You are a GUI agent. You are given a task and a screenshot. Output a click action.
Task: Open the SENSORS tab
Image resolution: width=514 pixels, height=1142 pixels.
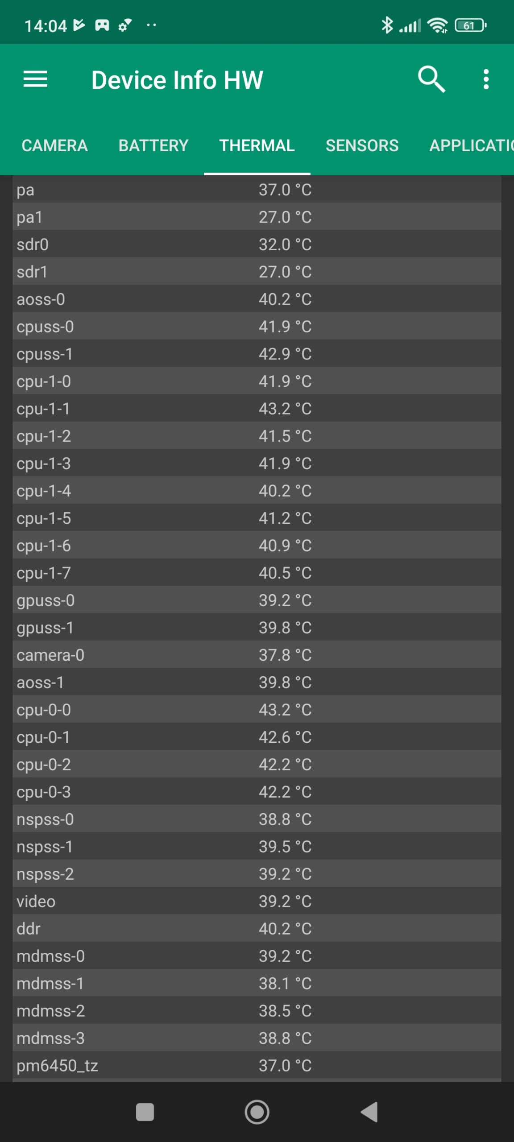(362, 145)
